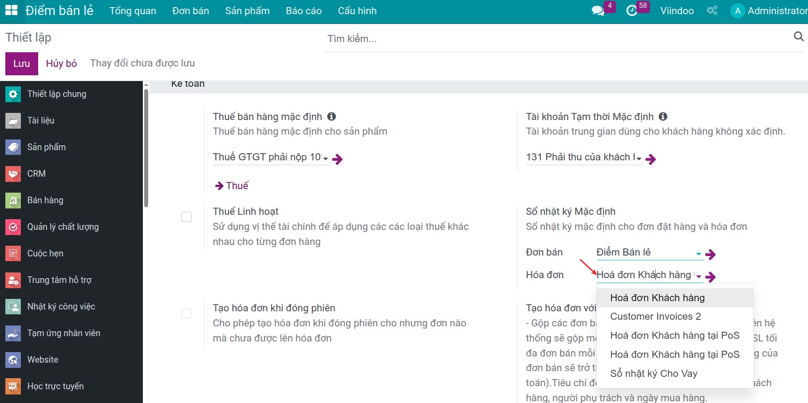808x403 pixels.
Task: Select first Hoá đơn Khách hàng tại PoS option
Action: (x=675, y=335)
